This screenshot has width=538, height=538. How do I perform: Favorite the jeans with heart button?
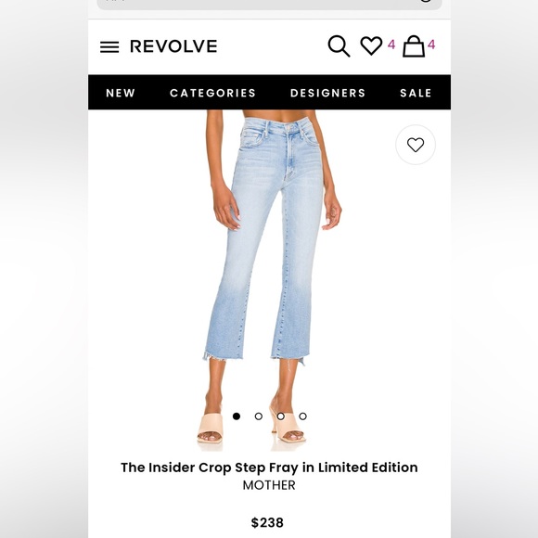[x=416, y=145]
